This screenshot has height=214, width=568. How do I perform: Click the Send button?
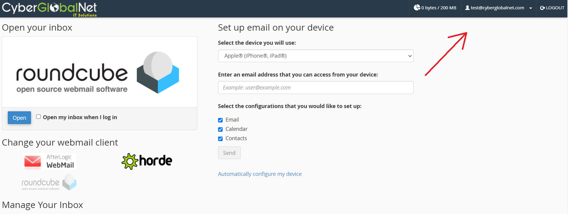[x=229, y=153]
